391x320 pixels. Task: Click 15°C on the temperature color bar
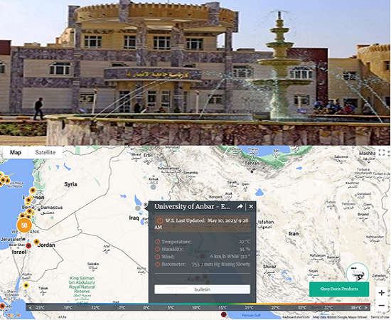(x=223, y=307)
